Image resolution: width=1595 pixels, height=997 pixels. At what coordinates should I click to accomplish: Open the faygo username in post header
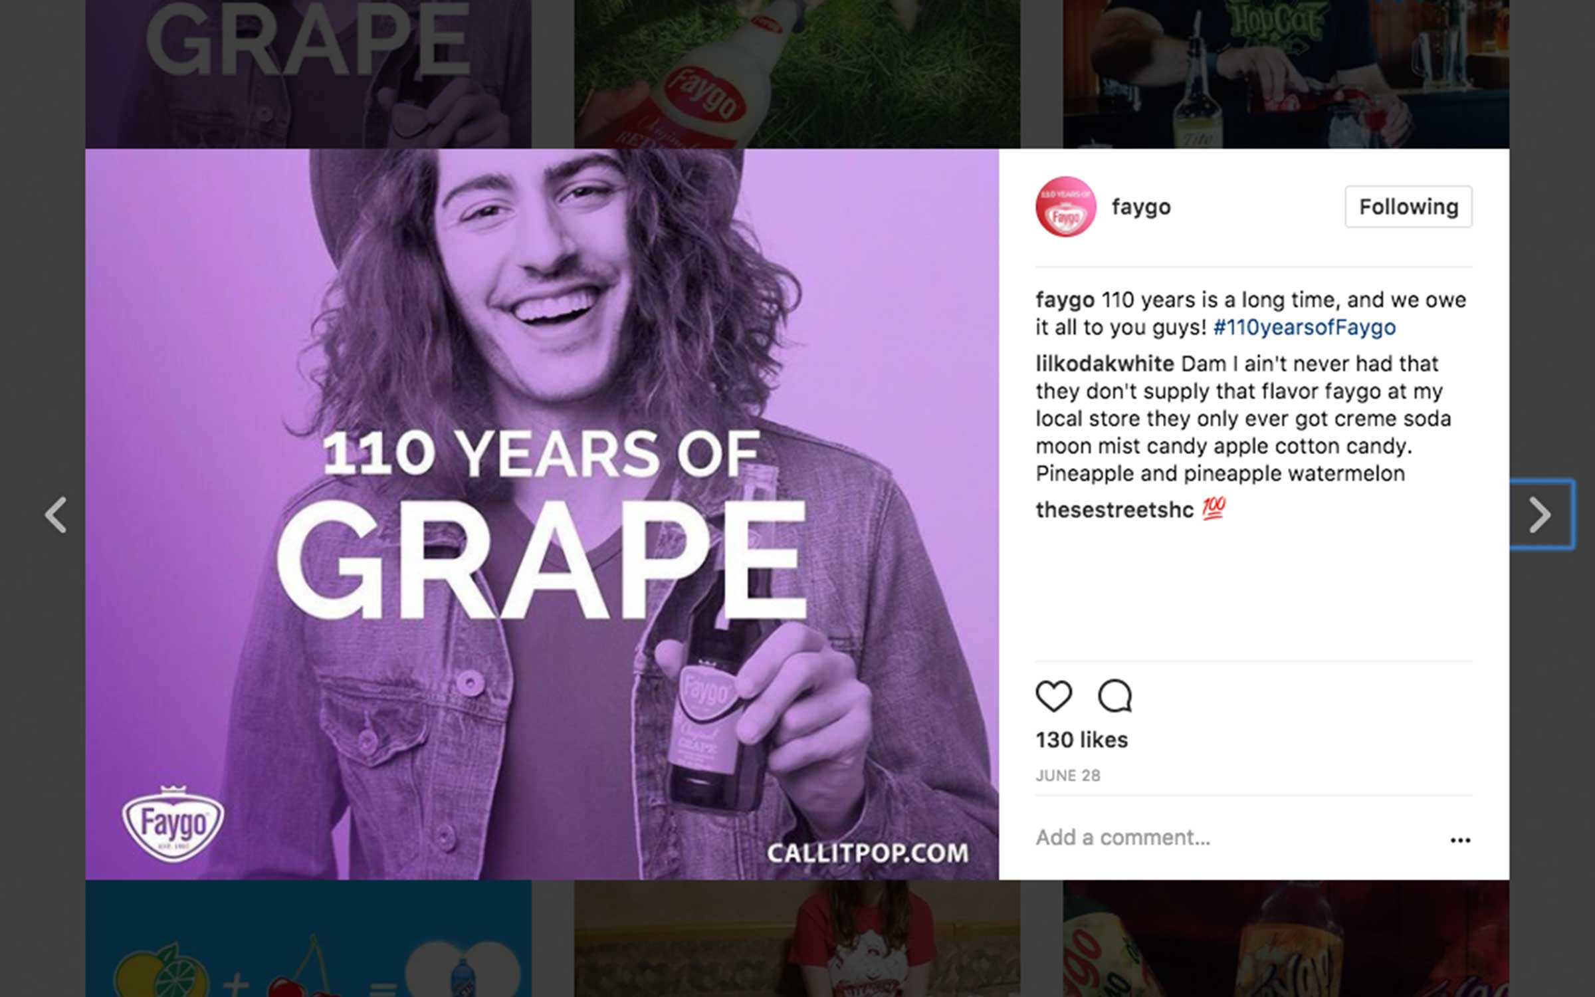[1141, 207]
